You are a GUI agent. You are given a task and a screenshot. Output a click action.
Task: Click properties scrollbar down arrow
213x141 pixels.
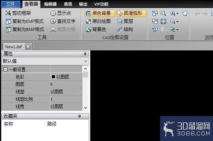tap(86, 108)
